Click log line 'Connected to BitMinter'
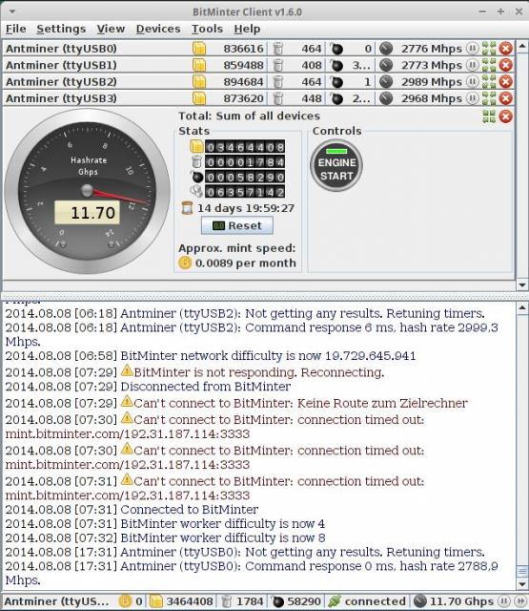 (x=190, y=509)
